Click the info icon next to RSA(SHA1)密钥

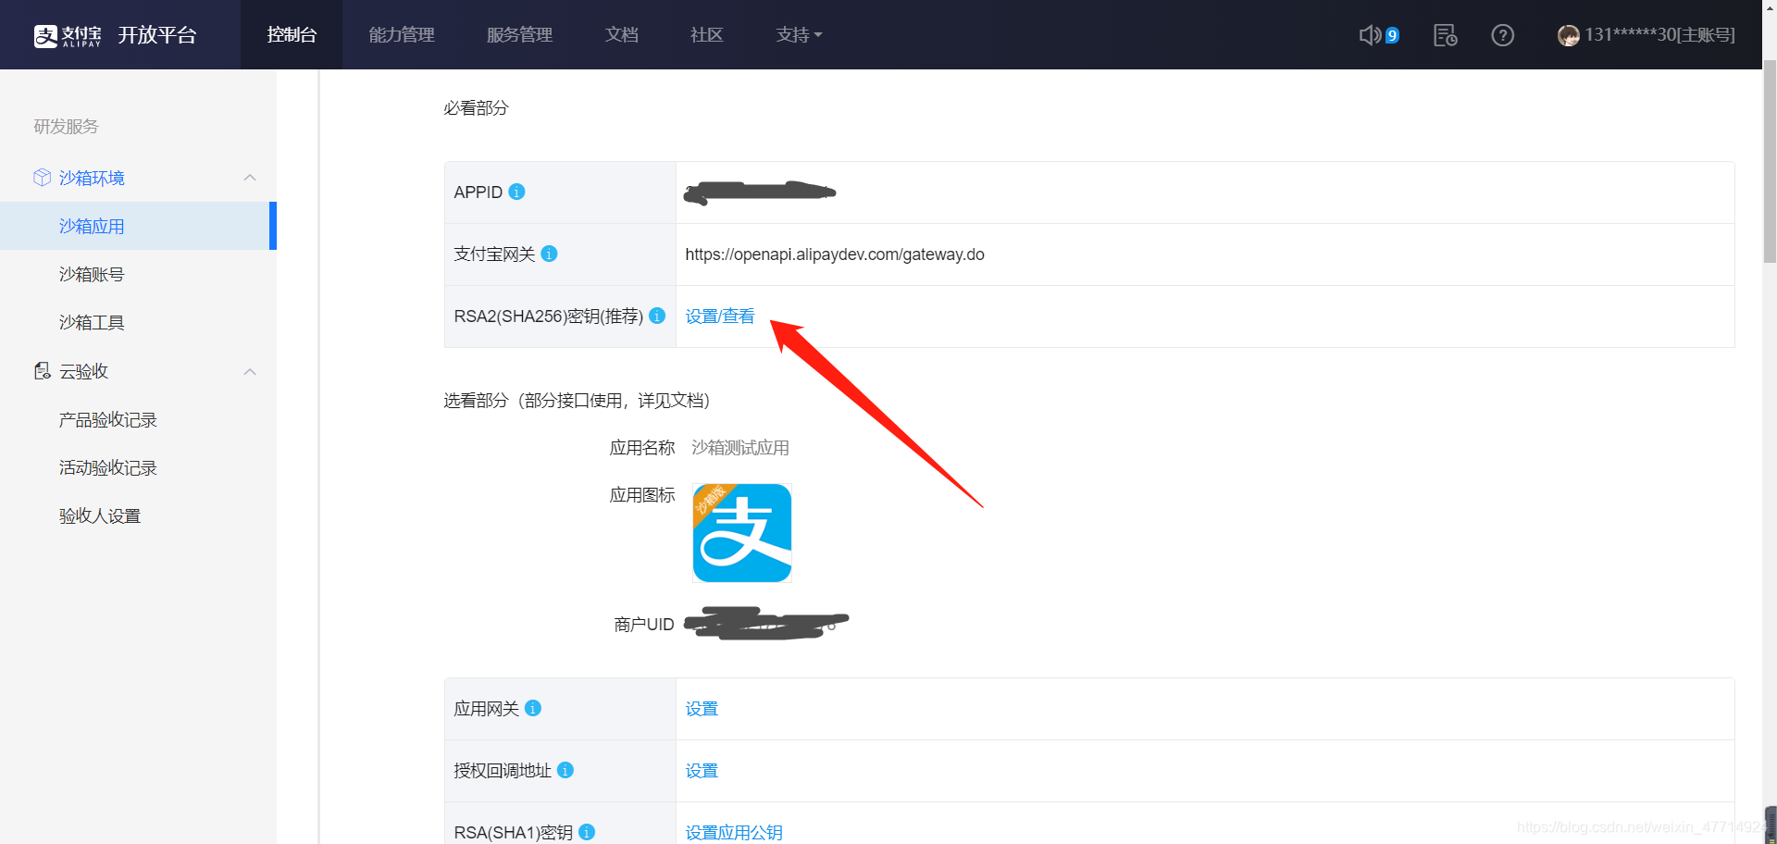click(587, 832)
